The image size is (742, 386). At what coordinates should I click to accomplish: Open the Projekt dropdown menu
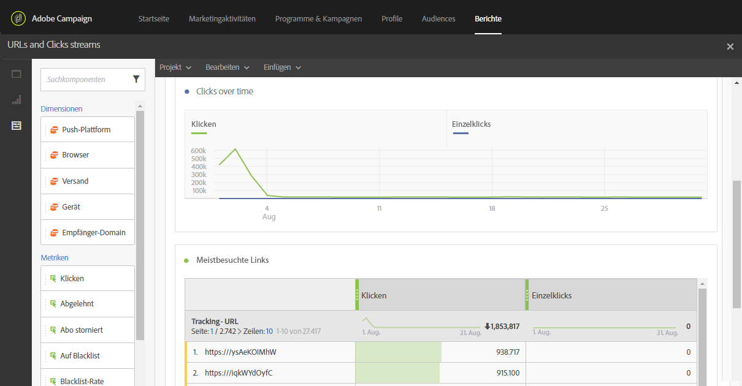[175, 67]
